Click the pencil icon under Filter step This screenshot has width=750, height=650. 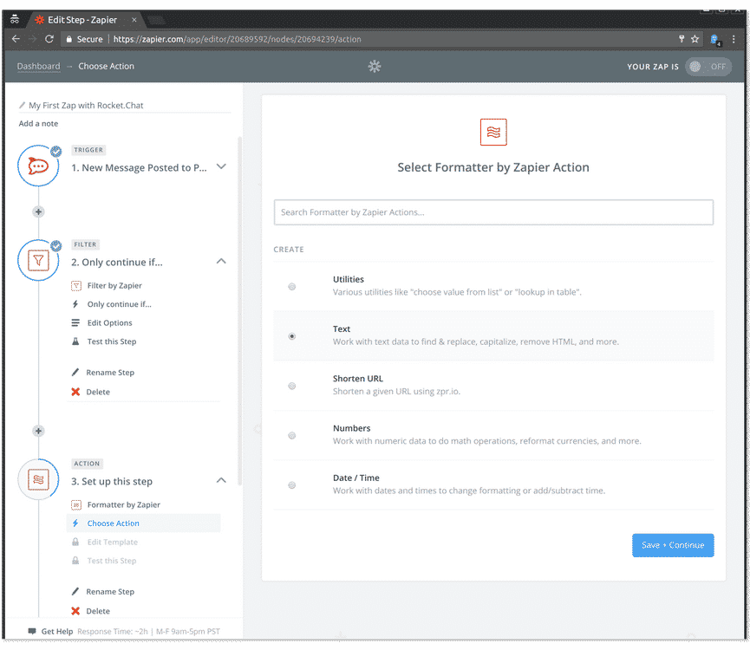point(75,373)
